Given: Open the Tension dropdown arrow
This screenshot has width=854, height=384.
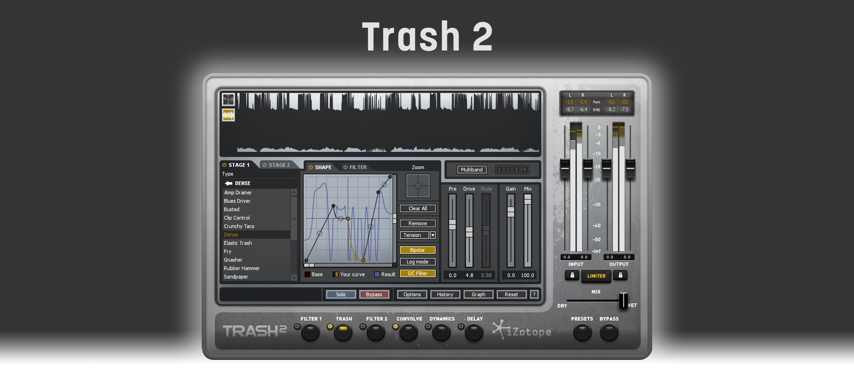Looking at the screenshot, I should tap(433, 235).
